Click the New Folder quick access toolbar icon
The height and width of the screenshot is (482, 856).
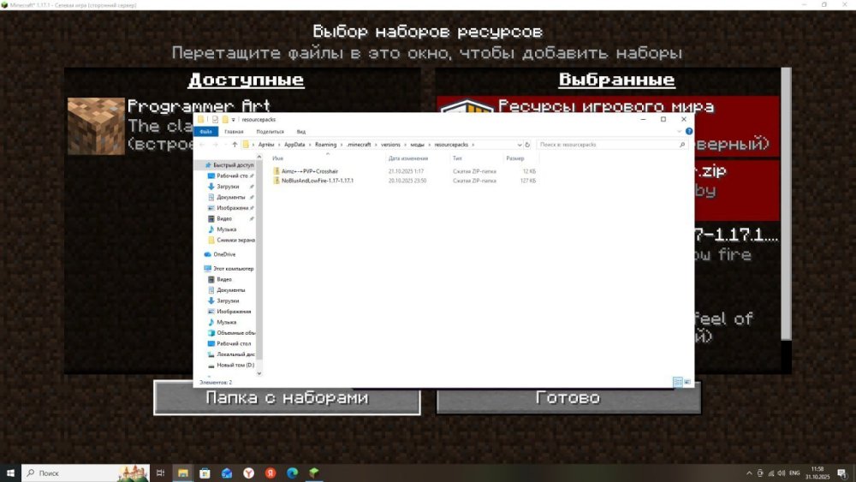[224, 120]
